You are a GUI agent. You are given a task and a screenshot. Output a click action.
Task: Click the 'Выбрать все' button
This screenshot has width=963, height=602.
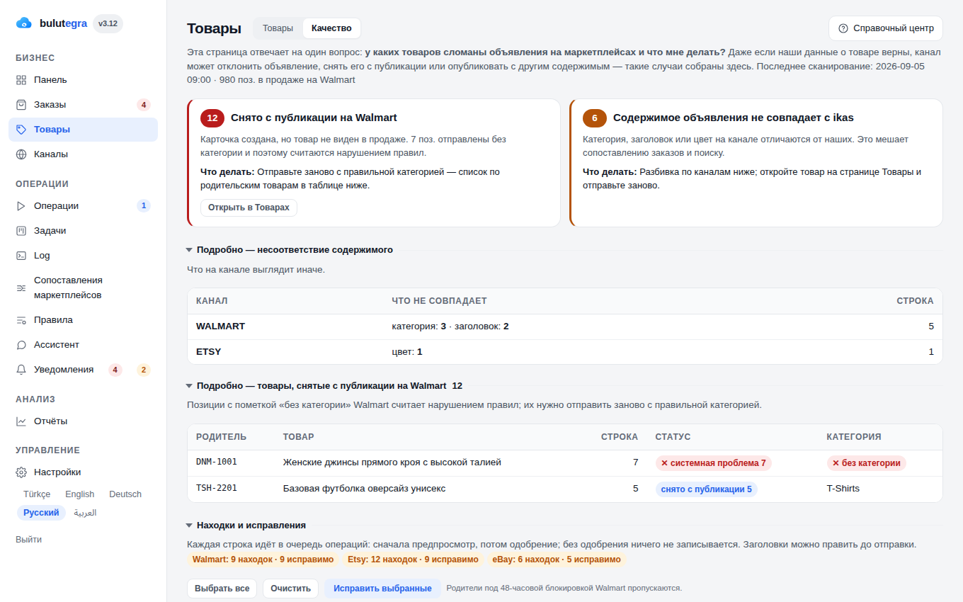222,589
